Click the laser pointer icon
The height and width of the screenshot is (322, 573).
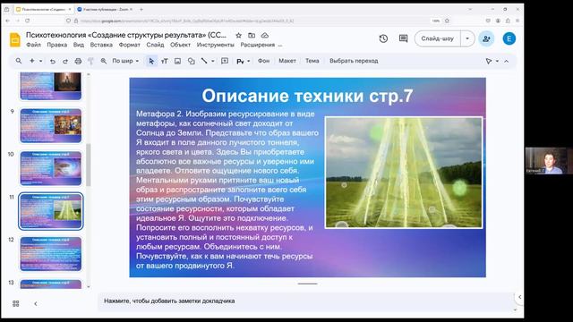pyautogui.click(x=489, y=62)
